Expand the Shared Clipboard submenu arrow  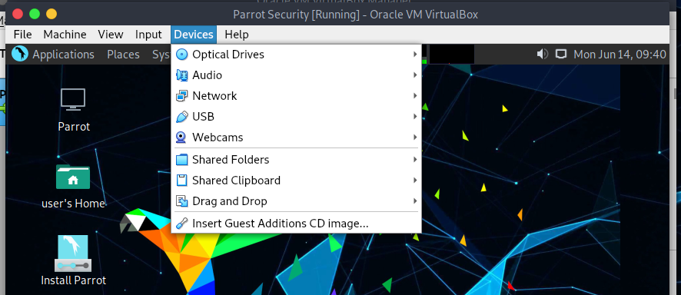[x=415, y=181]
